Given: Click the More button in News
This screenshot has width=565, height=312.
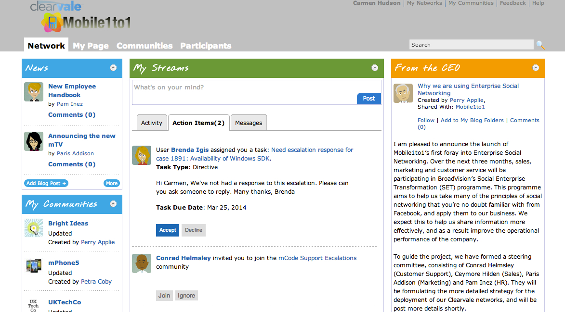Looking at the screenshot, I should click(112, 183).
